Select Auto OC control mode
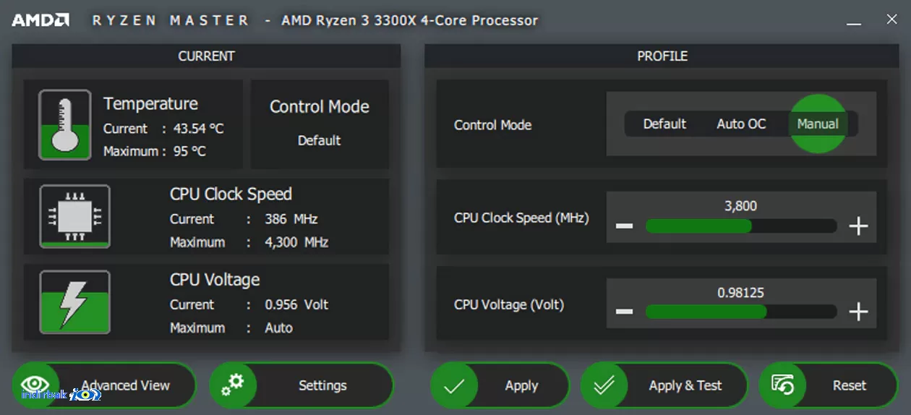This screenshot has width=911, height=415. point(741,124)
